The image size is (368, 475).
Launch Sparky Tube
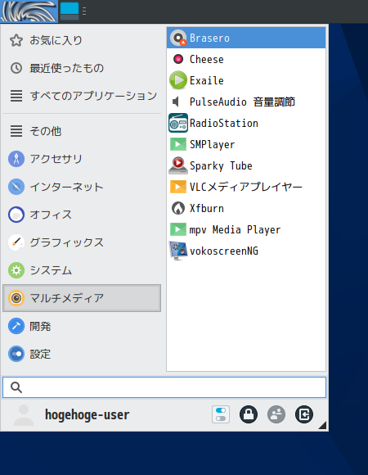pyautogui.click(x=246, y=165)
